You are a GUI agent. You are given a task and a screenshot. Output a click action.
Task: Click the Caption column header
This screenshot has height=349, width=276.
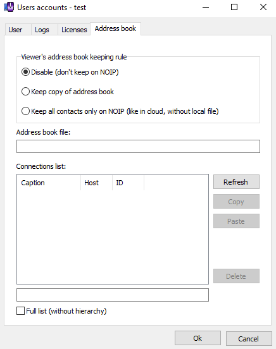(49, 183)
